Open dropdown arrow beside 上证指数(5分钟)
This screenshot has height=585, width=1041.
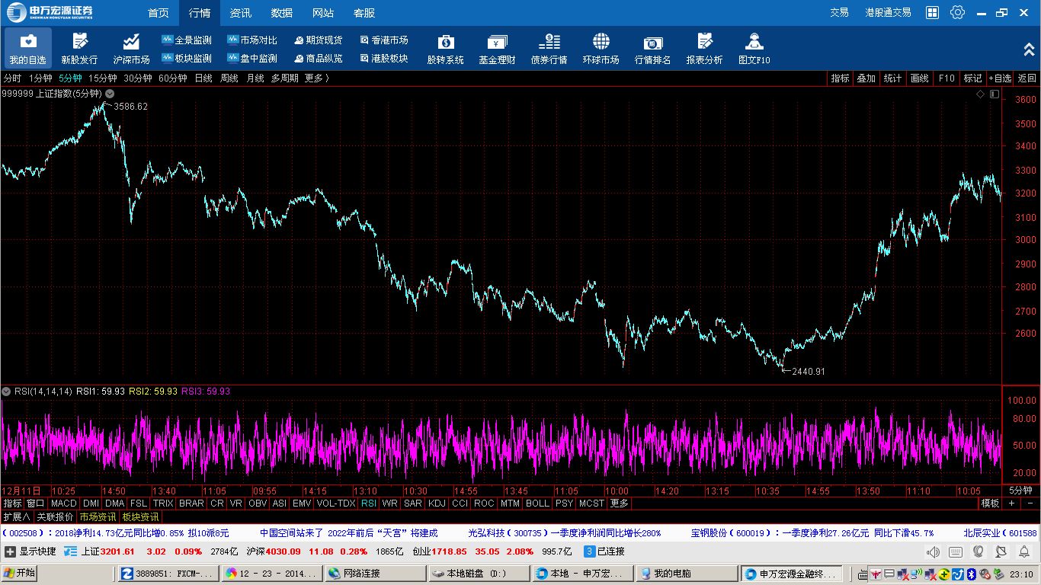click(x=110, y=94)
